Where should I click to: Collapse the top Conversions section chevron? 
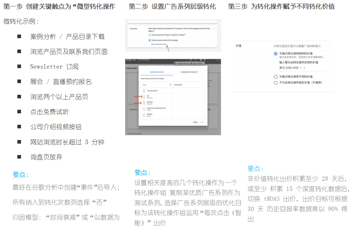click(214, 29)
